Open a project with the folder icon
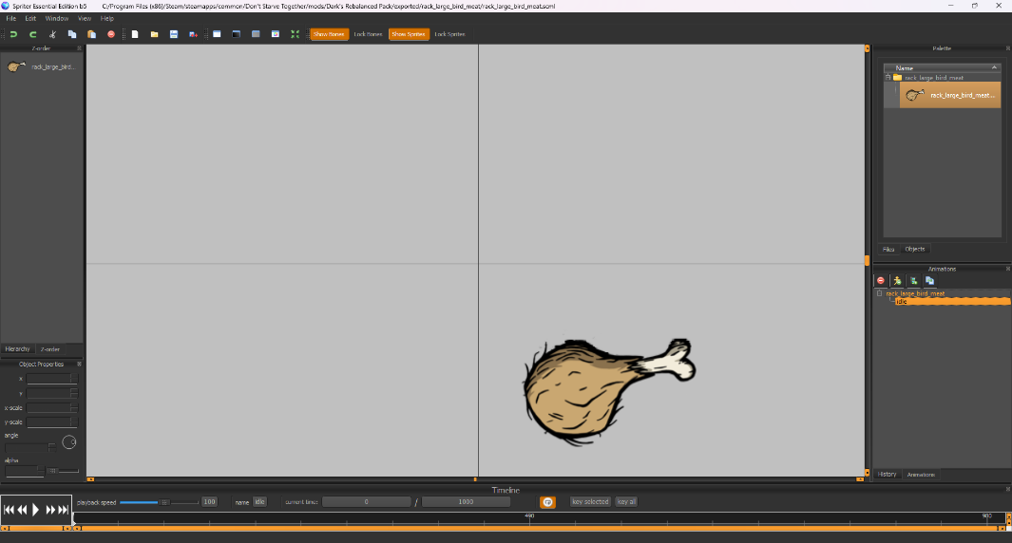The image size is (1012, 543). point(154,34)
